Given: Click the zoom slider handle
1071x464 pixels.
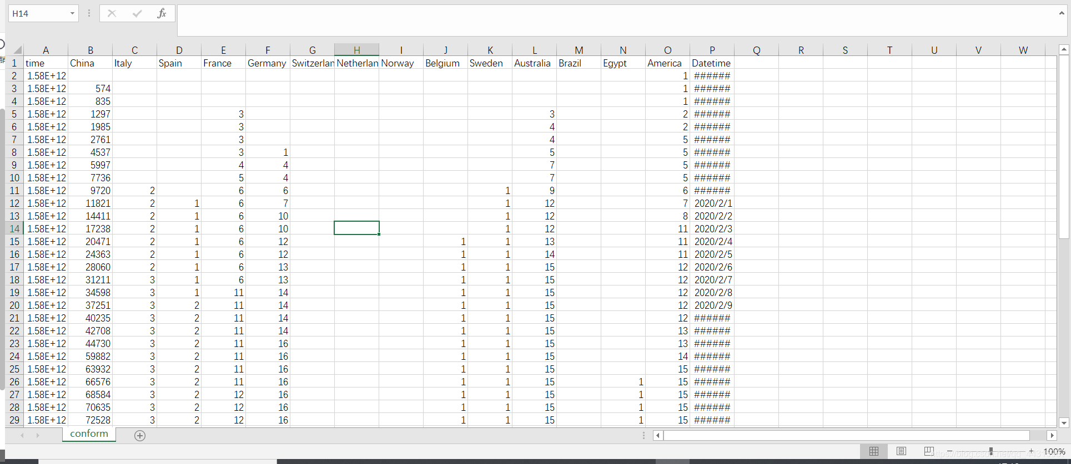Looking at the screenshot, I should 991,451.
